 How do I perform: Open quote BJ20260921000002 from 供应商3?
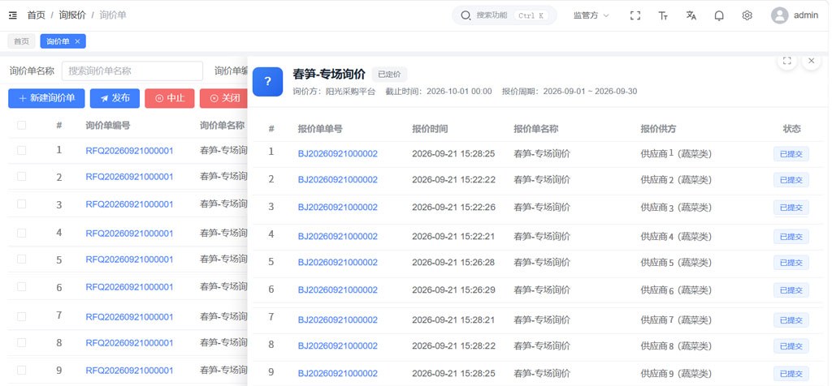[x=337, y=207]
